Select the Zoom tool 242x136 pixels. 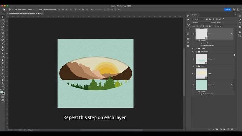coord(3,83)
